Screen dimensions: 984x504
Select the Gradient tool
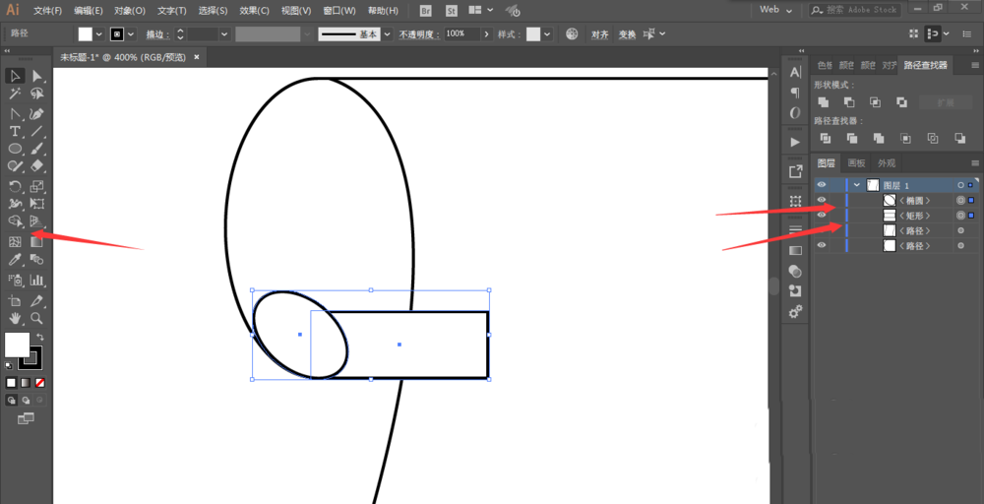pos(37,241)
